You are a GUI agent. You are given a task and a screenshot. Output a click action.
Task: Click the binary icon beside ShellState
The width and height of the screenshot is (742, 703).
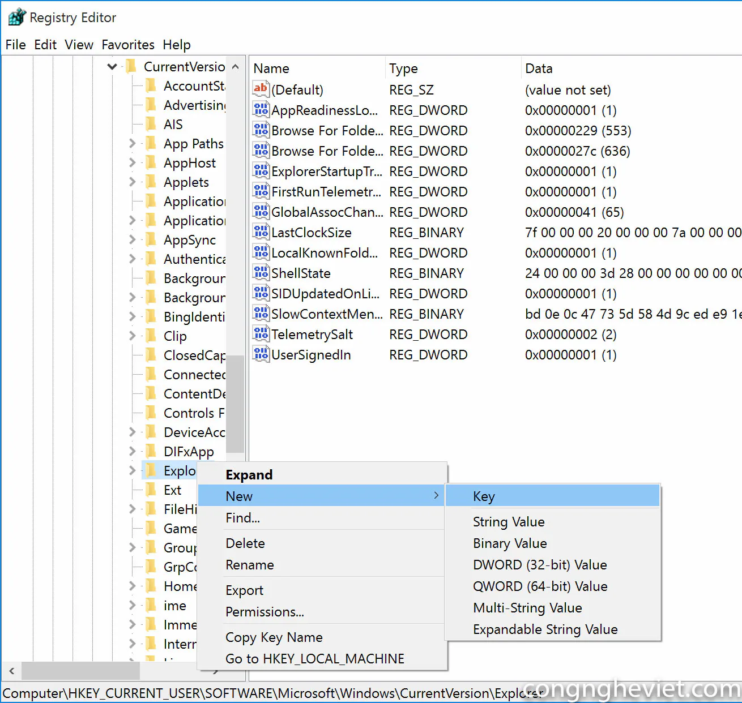261,272
